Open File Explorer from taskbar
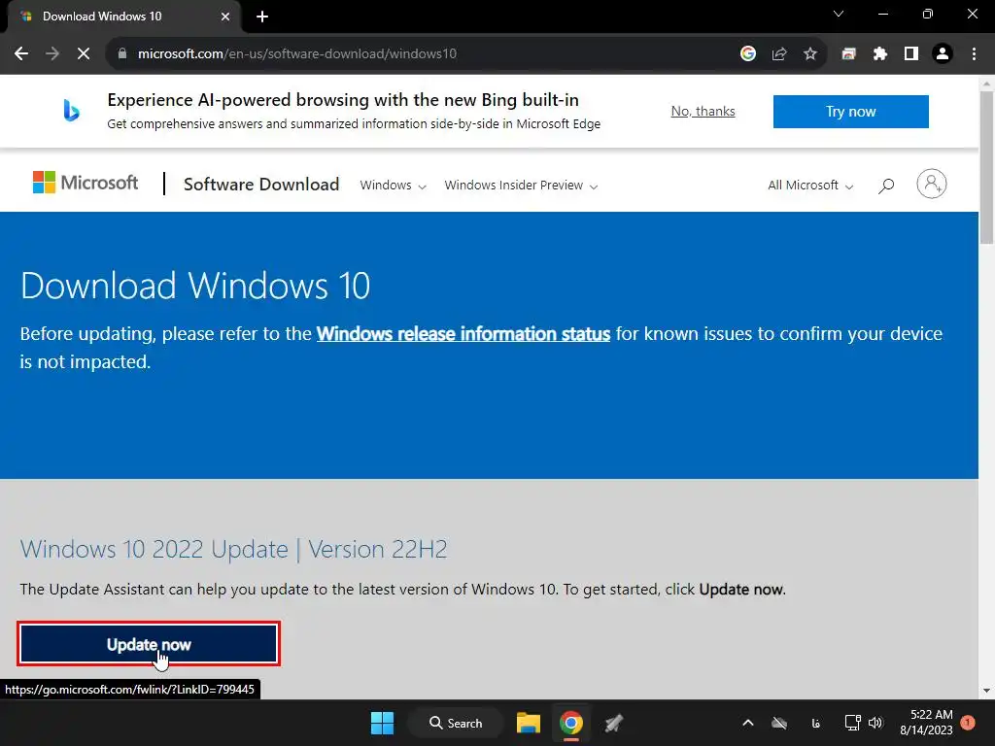 pos(528,723)
